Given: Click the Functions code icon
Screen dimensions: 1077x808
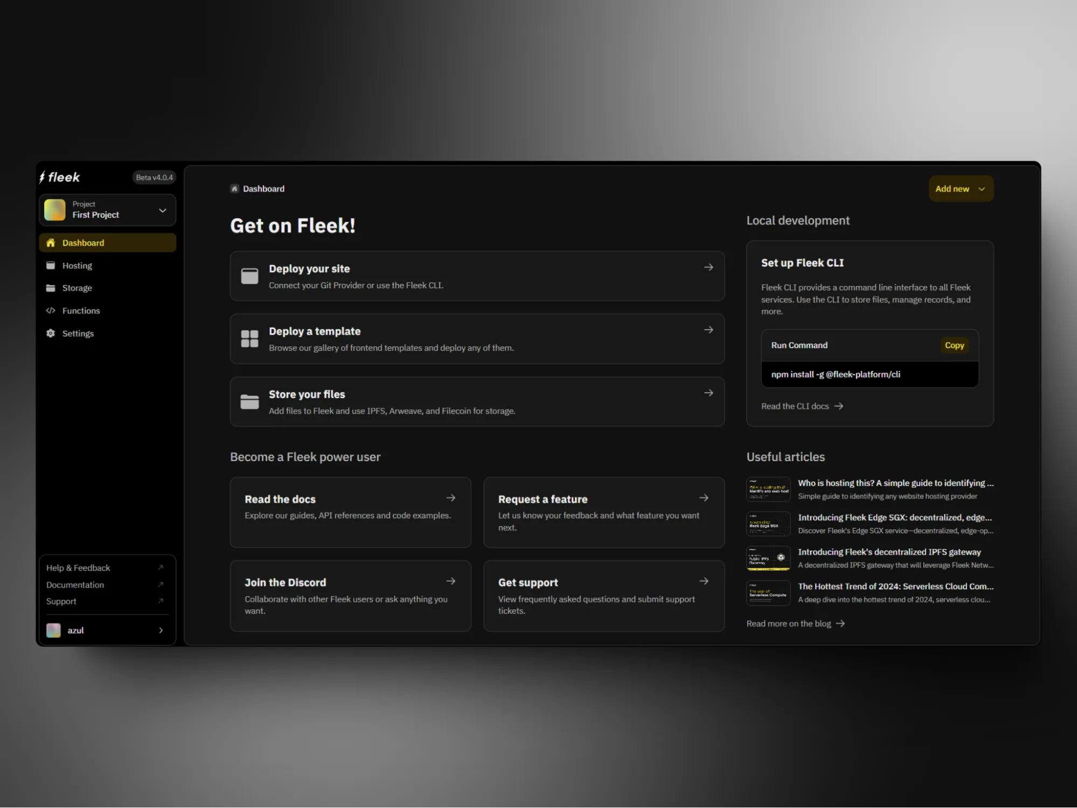Looking at the screenshot, I should coord(51,311).
